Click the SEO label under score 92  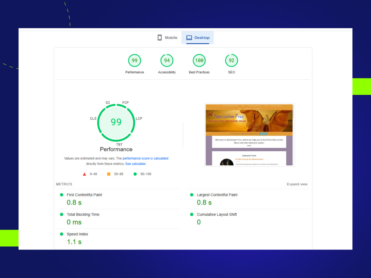pyautogui.click(x=232, y=72)
